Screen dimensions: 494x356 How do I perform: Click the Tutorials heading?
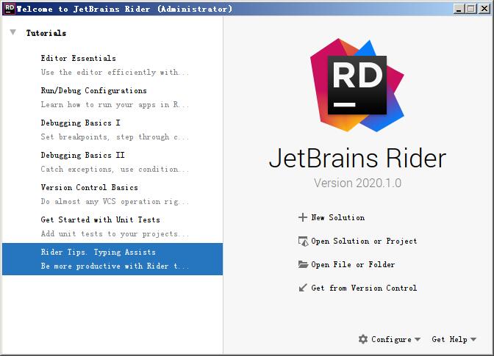[x=46, y=33]
